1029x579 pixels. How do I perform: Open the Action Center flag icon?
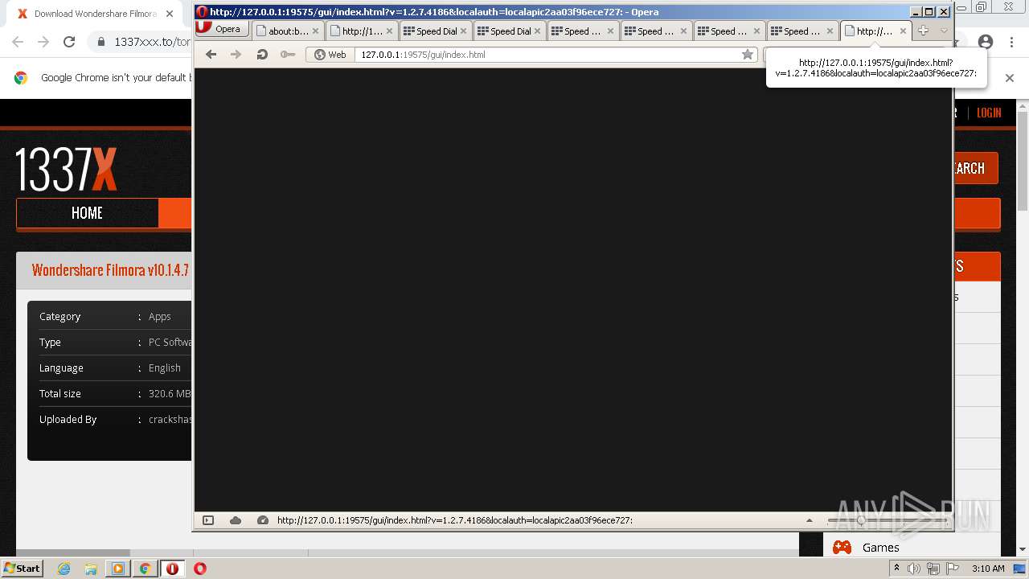point(953,569)
